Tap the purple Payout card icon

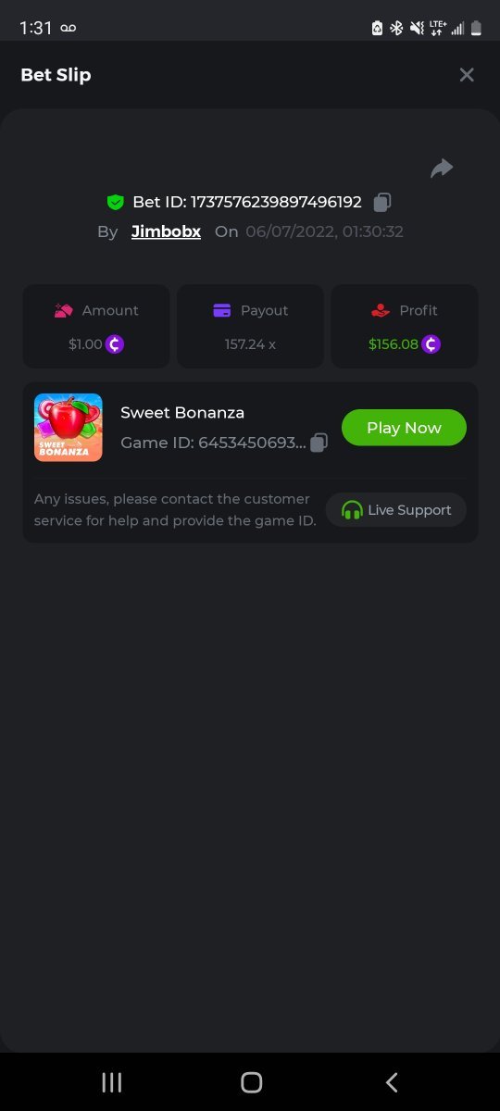click(222, 311)
